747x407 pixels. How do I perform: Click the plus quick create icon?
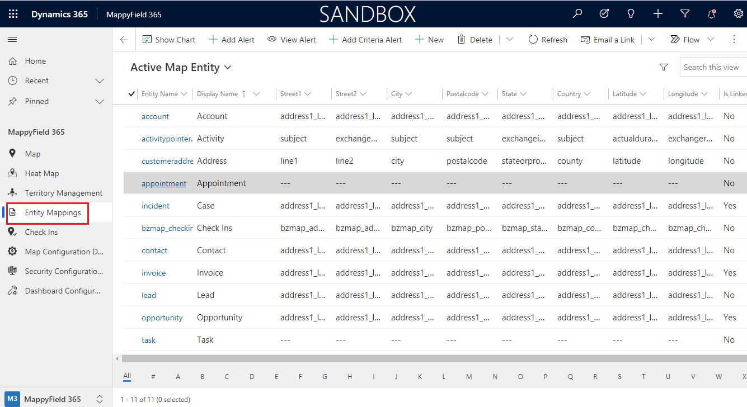pos(658,14)
